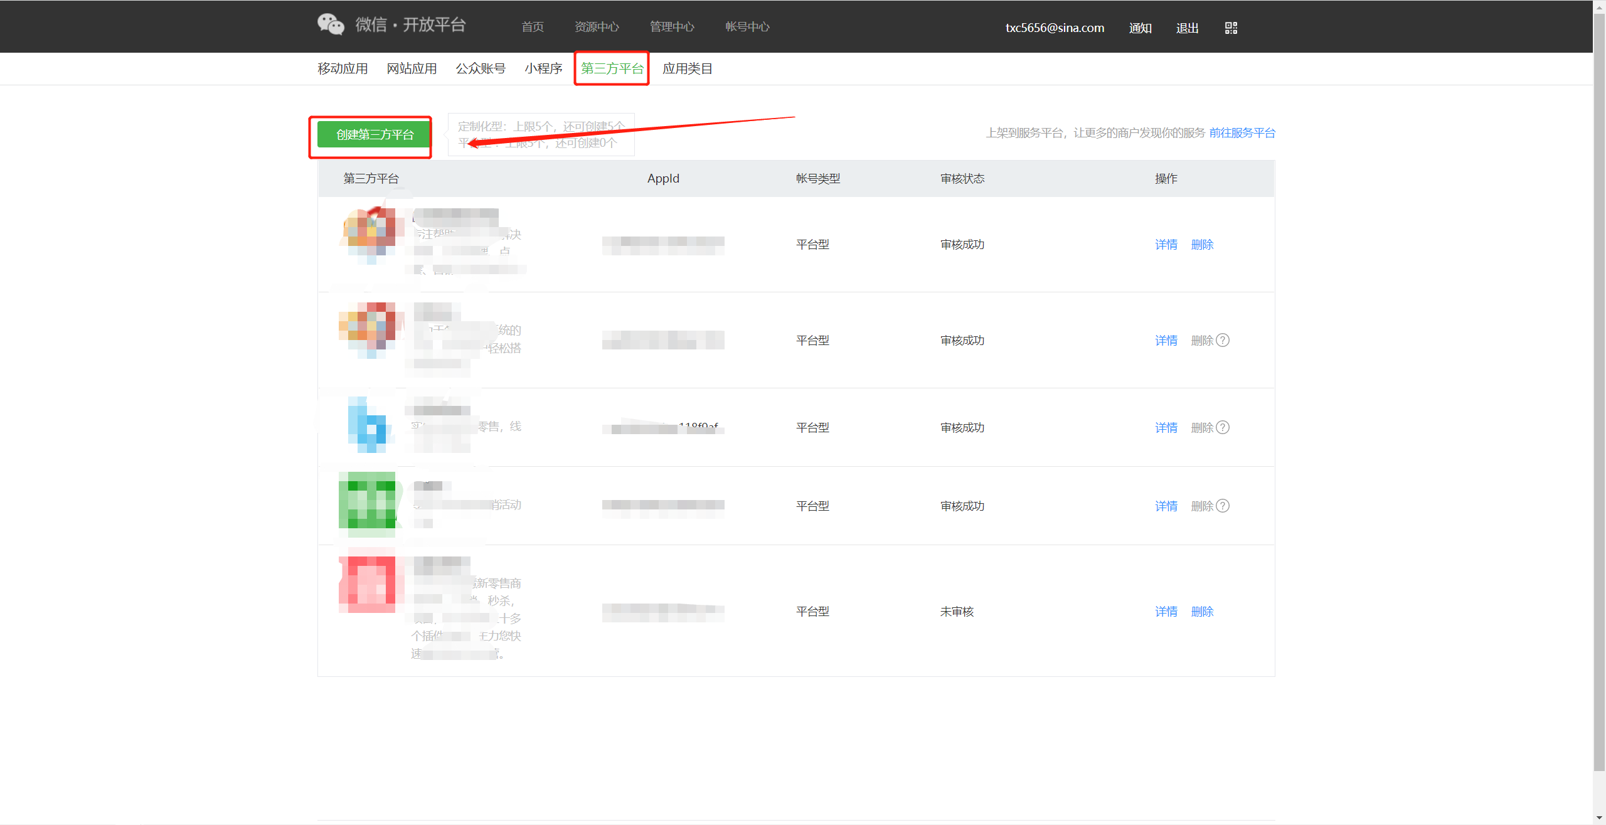Click the 创建第三方平台 button
The width and height of the screenshot is (1606, 825).
pyautogui.click(x=375, y=135)
